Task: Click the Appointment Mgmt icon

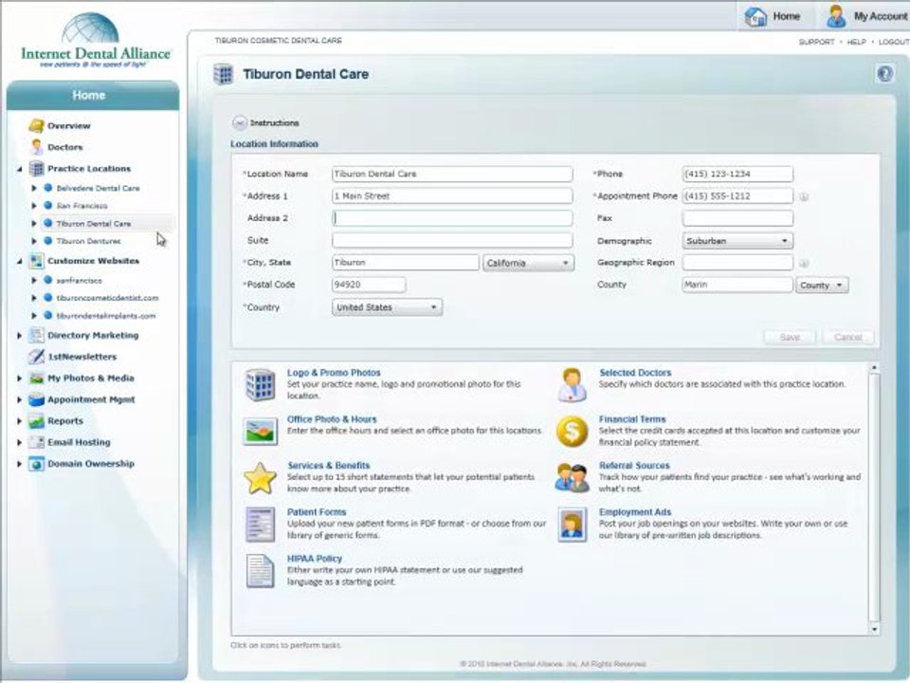Action: click(37, 399)
